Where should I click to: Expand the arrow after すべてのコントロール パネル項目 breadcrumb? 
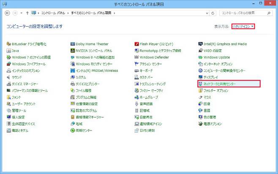point(114,13)
